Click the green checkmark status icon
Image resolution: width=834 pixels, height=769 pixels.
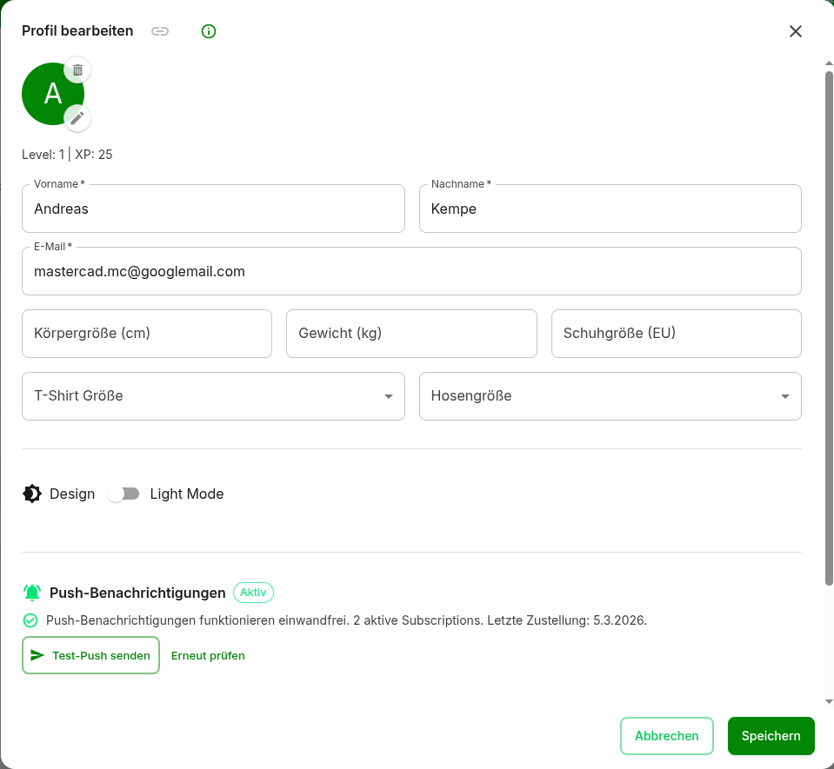point(30,620)
